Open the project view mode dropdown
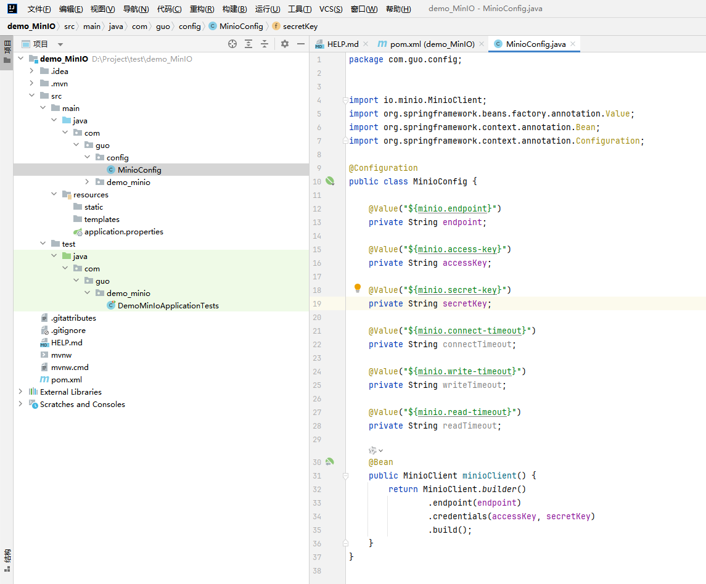Viewport: 706px width, 584px height. tap(60, 44)
